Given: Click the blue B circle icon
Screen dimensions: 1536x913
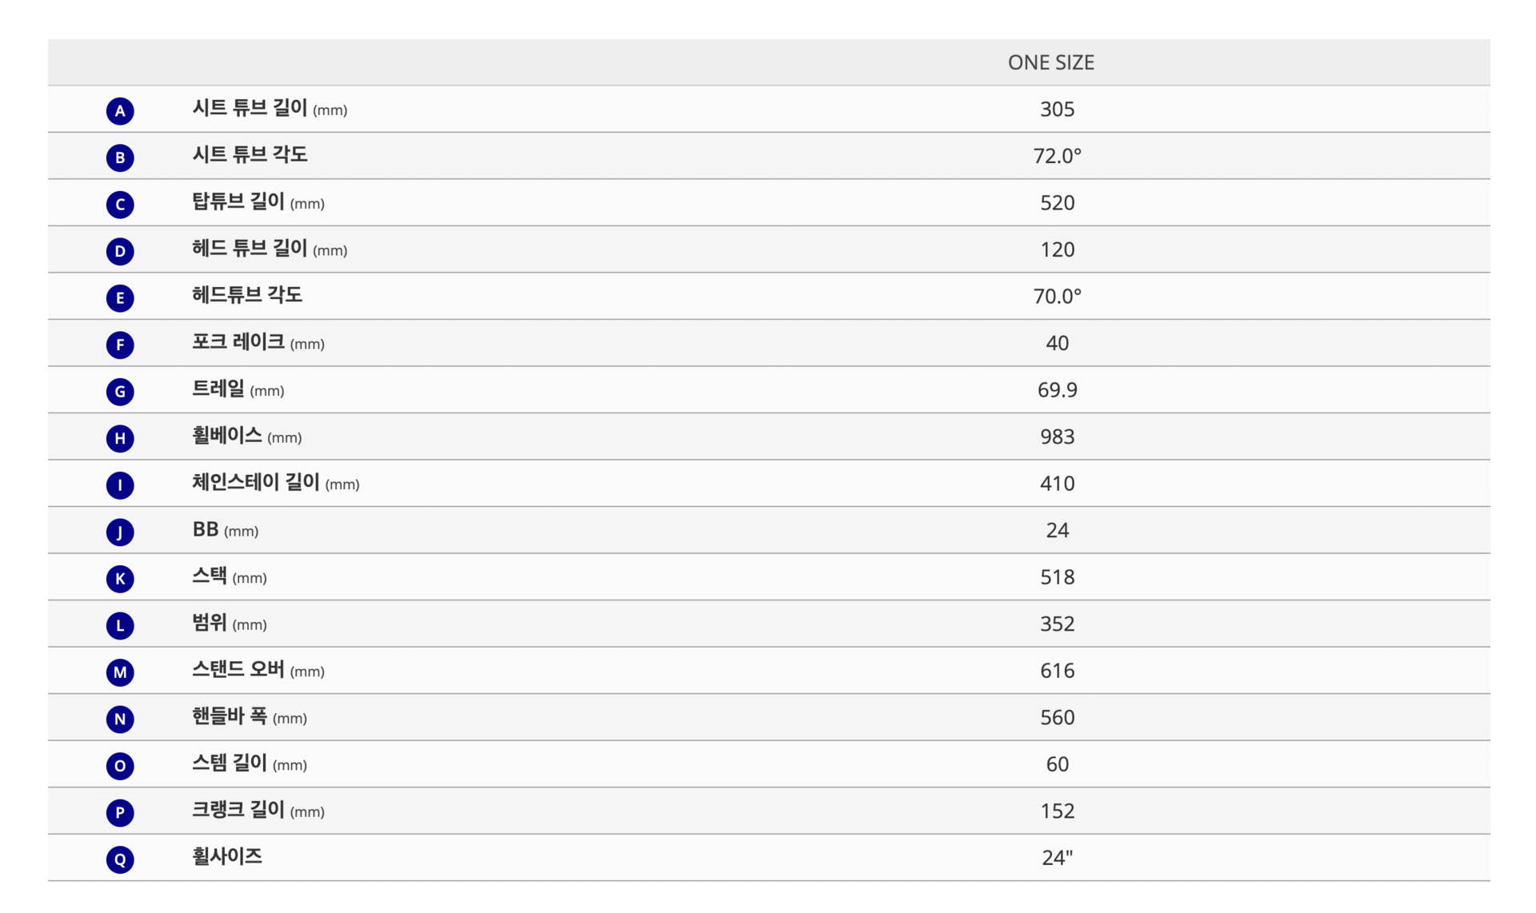Looking at the screenshot, I should [x=120, y=157].
